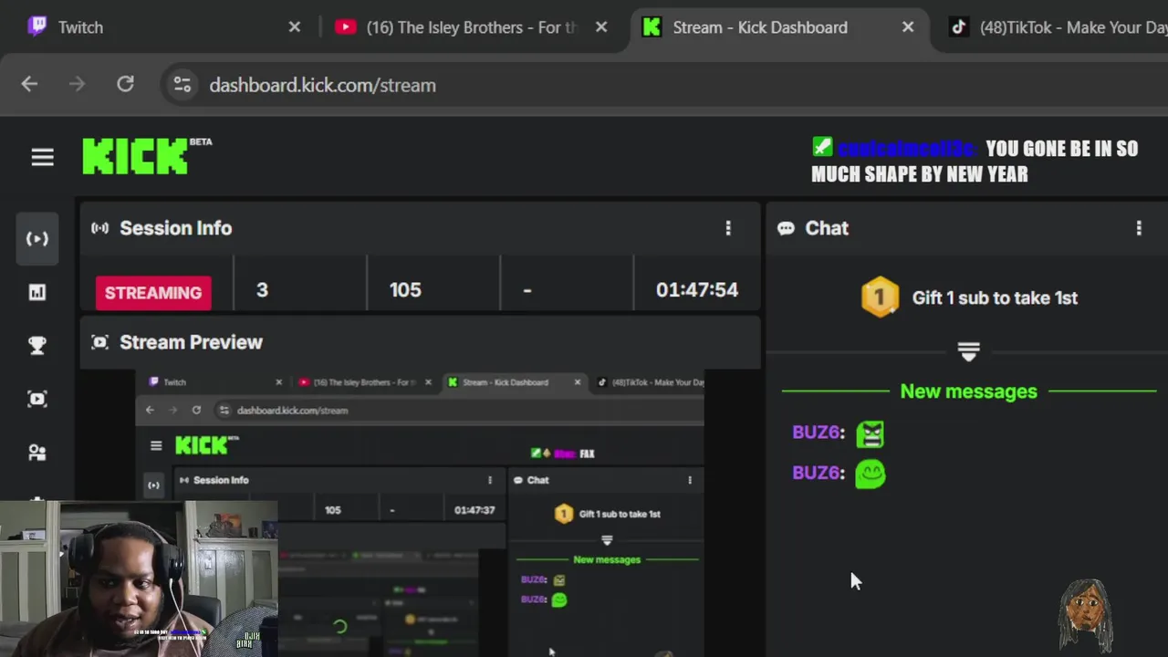Click the 105 followers count
1168x657 pixels.
tap(405, 290)
